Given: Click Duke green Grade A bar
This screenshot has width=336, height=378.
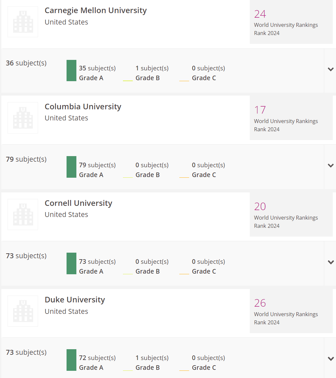Looking at the screenshot, I should [71, 360].
